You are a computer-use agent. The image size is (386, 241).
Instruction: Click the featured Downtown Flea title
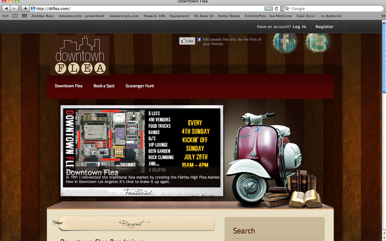click(x=92, y=172)
